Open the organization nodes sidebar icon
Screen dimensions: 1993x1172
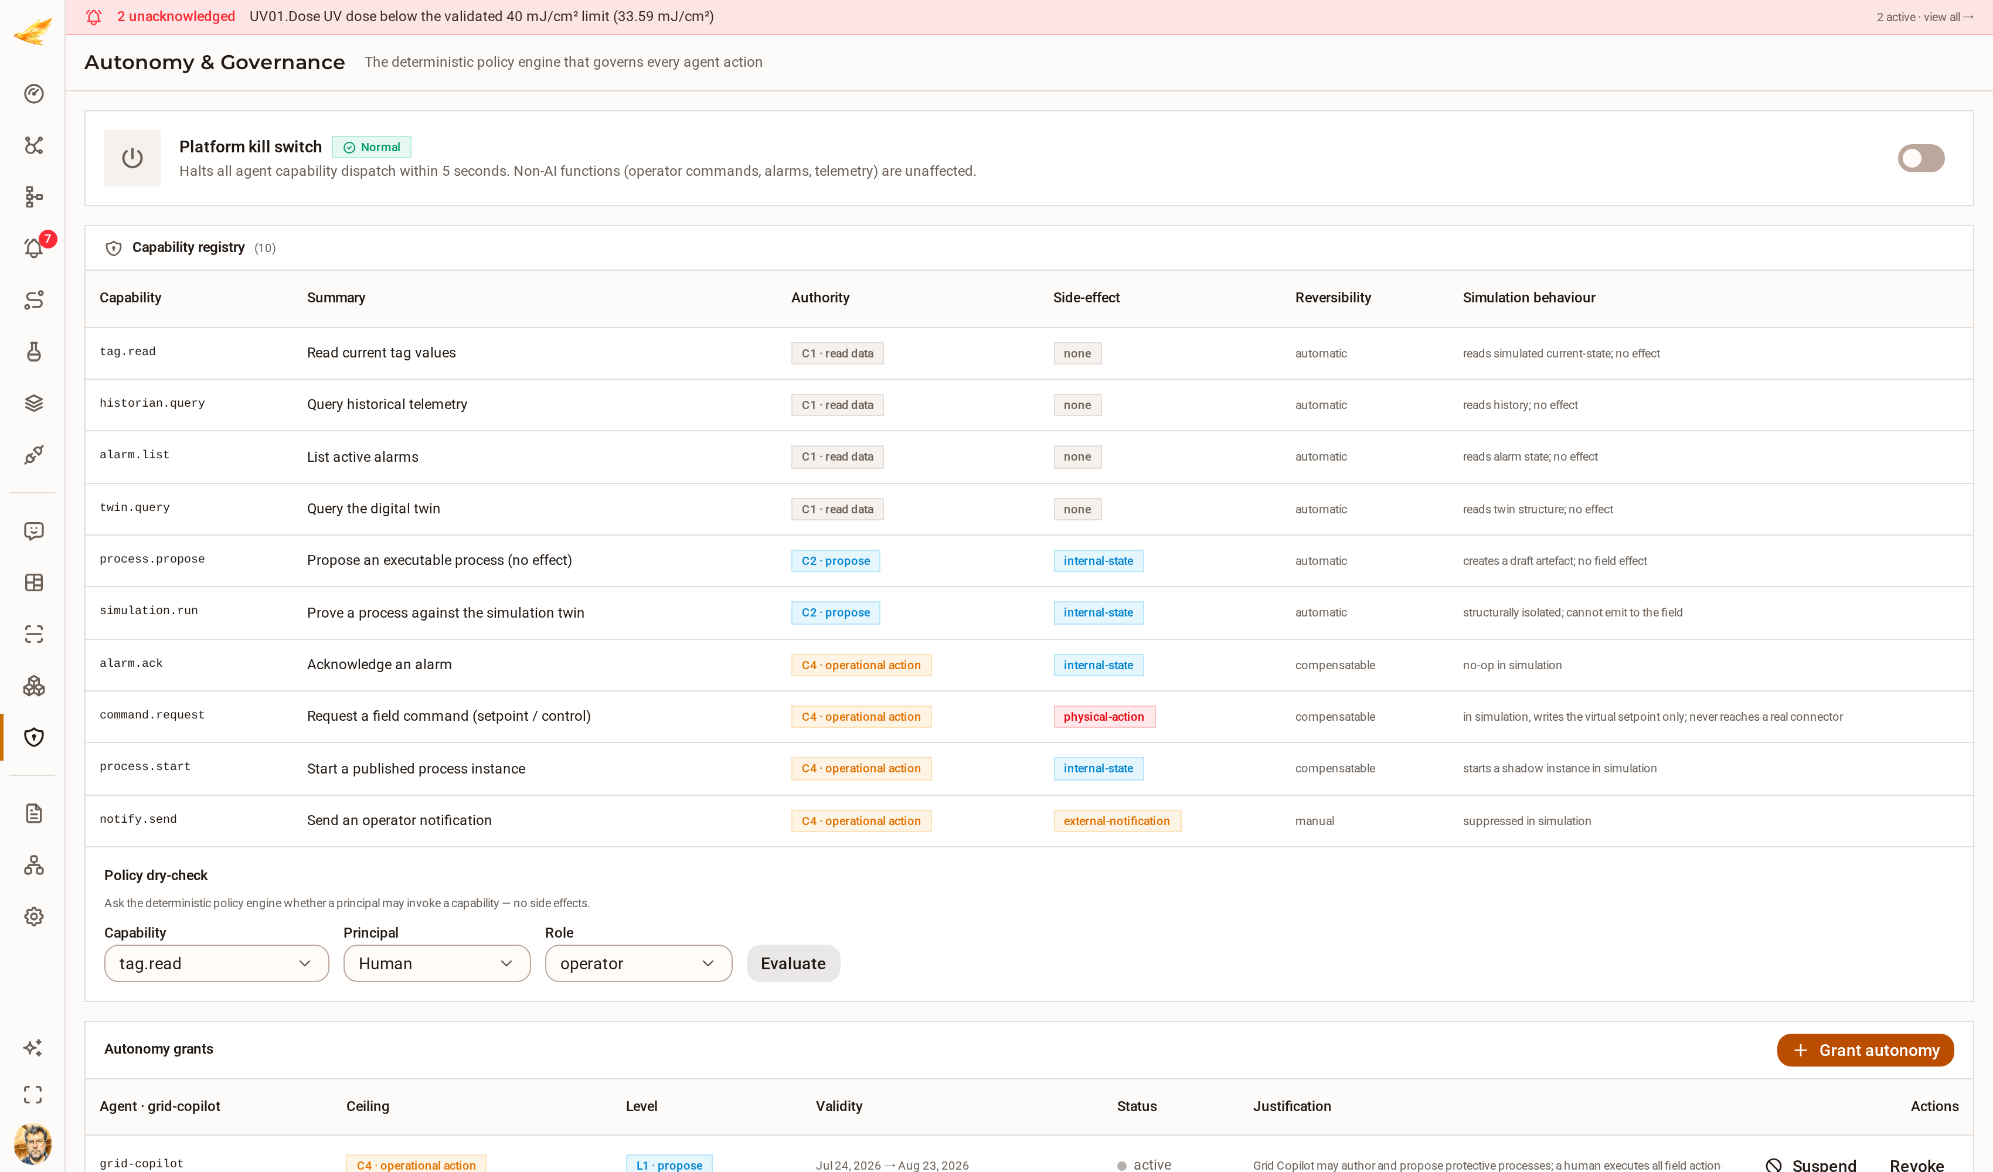point(33,865)
